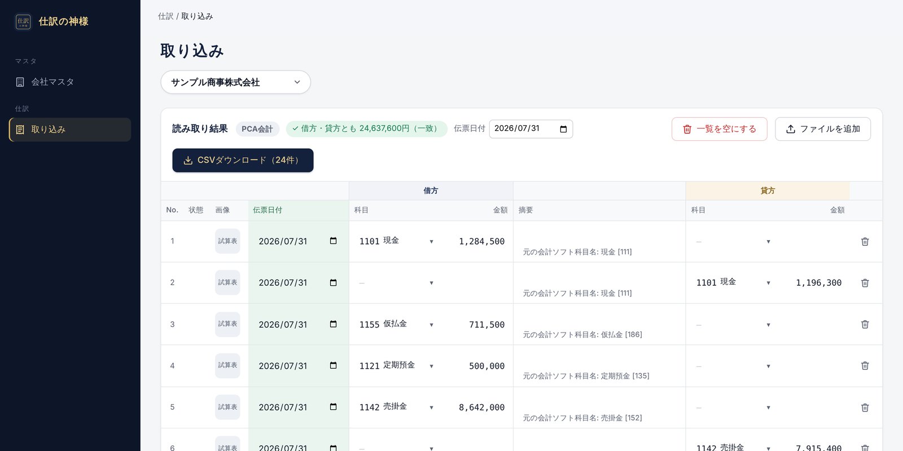Viewport: 903px width, 451px height.
Task: Open row 3 試算表 image thumbnail
Action: click(227, 324)
